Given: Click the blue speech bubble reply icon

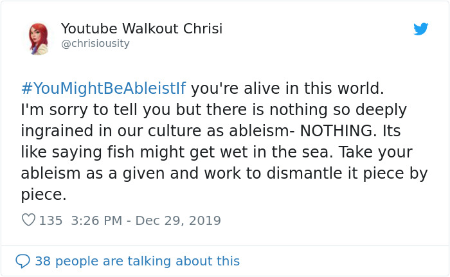Looking at the screenshot, I should [22, 261].
